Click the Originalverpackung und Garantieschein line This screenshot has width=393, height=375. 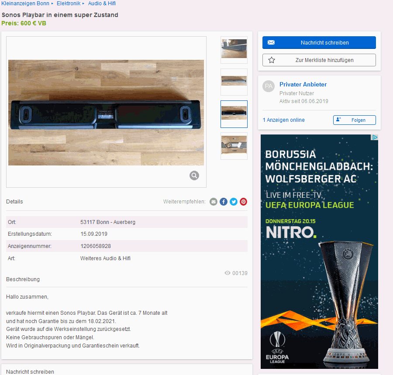point(72,346)
